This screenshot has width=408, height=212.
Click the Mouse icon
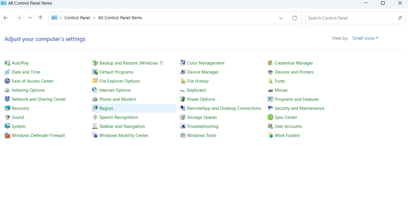click(271, 90)
